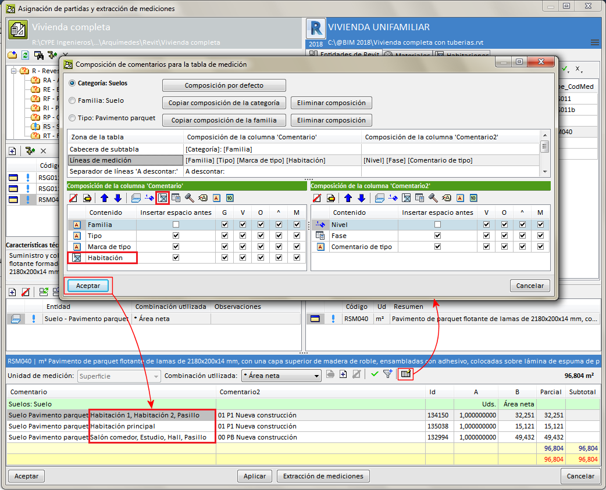Move item down in the 'Comentario2' composition toolbar
The height and width of the screenshot is (490, 606).
362,198
